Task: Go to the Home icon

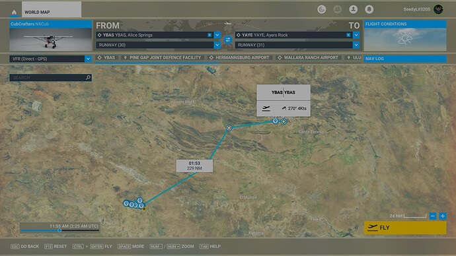Action: [x=14, y=12]
